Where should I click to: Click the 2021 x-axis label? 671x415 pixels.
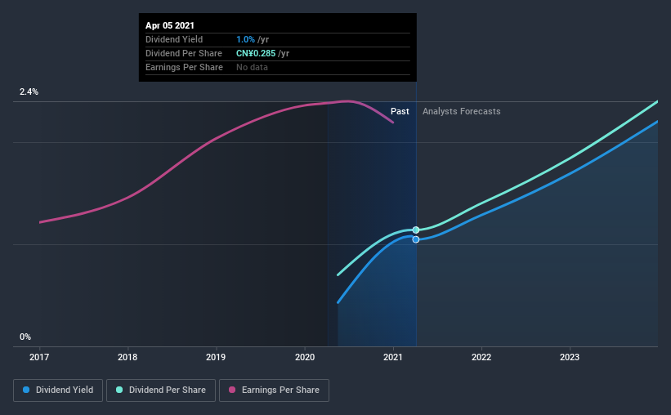[x=393, y=357]
